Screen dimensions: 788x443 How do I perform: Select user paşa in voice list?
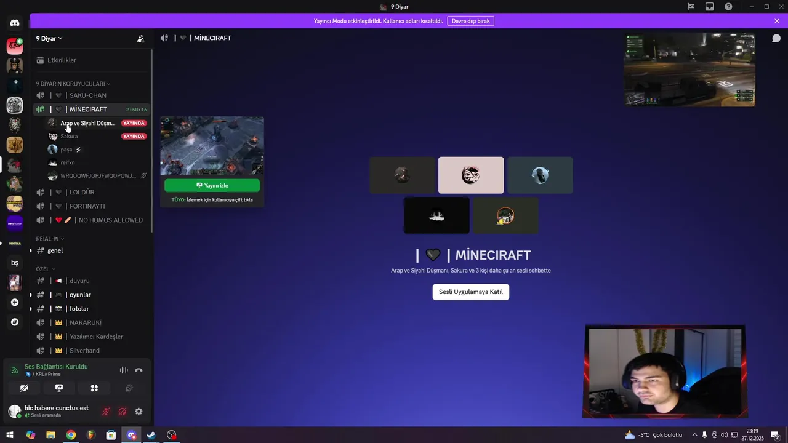click(98, 150)
